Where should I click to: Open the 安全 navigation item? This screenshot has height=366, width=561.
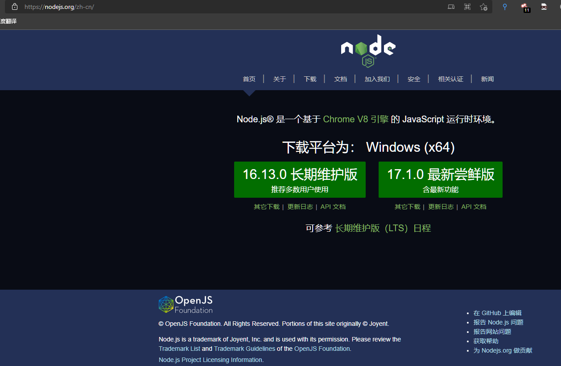414,79
